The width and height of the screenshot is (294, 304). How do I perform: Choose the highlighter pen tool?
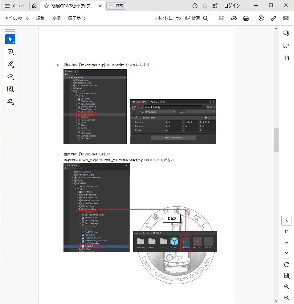[10, 64]
